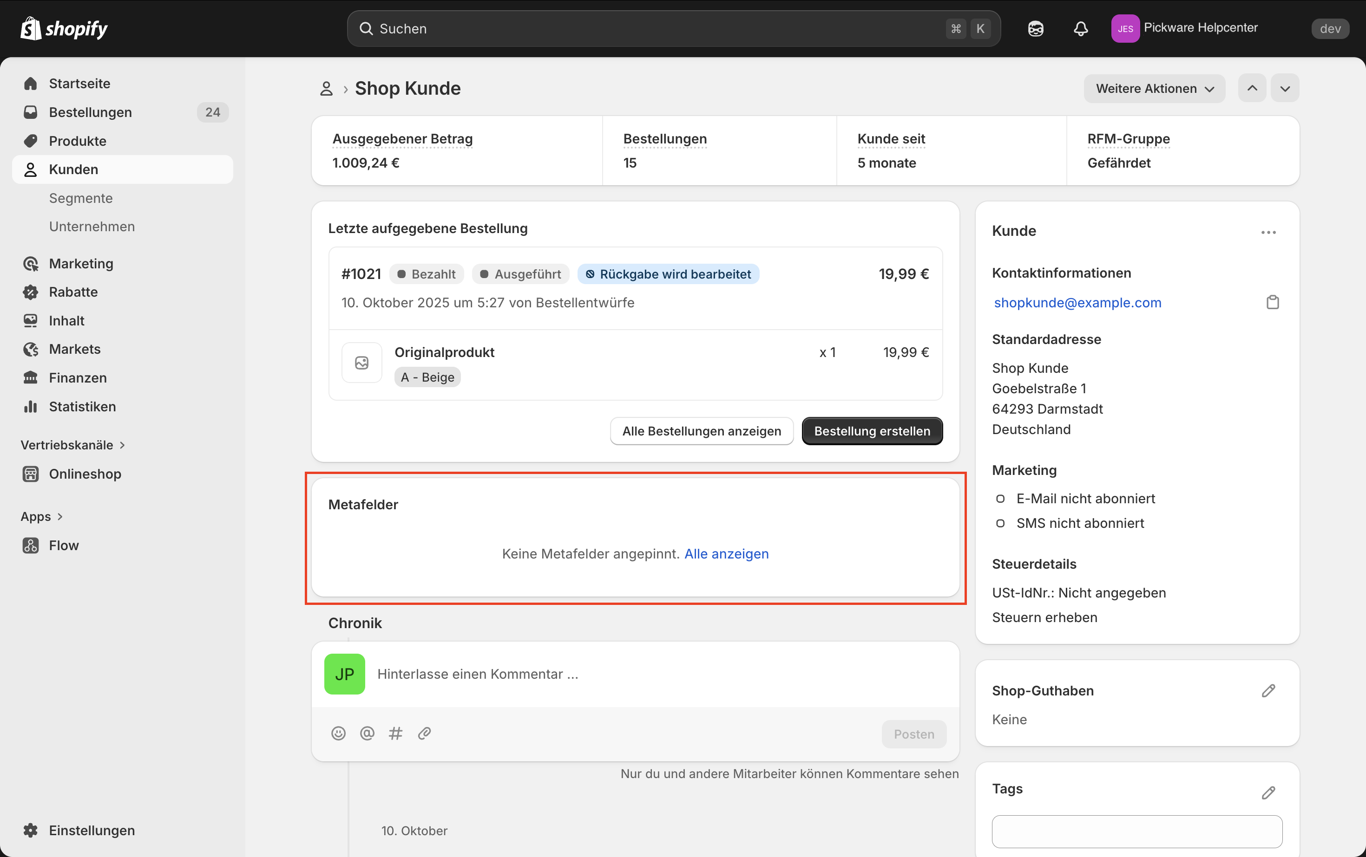Open Bestellungen in the sidebar

pos(90,112)
